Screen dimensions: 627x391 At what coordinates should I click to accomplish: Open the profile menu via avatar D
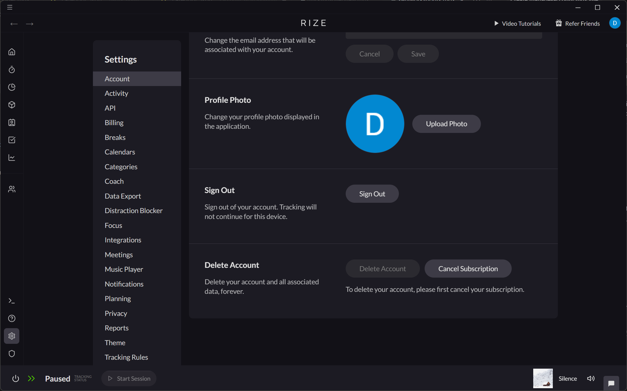point(615,23)
